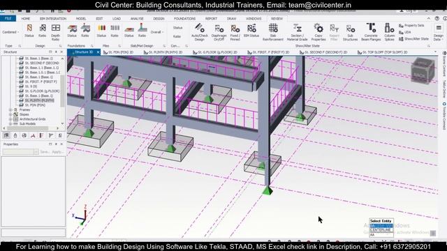Open Design Data dropdown
The height and width of the screenshot is (251, 447).
[x=439, y=32]
